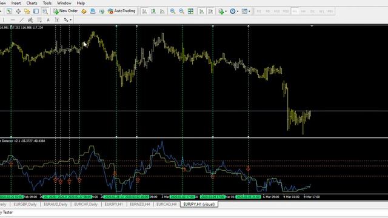Image resolution: width=388 pixels, height=218 pixels.
Task: Zoom in on the chart
Action: [x=173, y=11]
